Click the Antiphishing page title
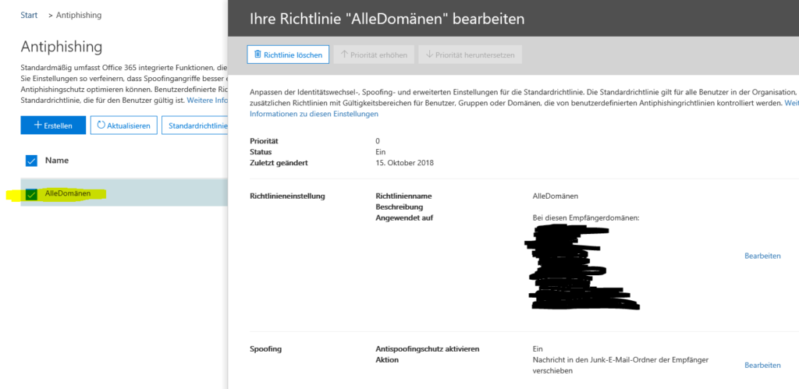The width and height of the screenshot is (799, 389). (62, 47)
